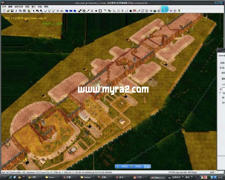Select the checkerboard pattern icon
Screen dimensions: 225x180
[84, 11]
